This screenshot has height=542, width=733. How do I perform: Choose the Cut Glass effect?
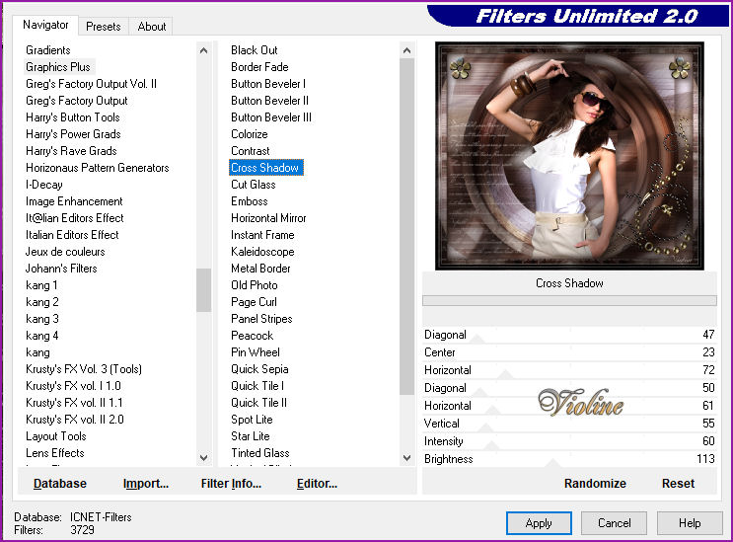(253, 185)
